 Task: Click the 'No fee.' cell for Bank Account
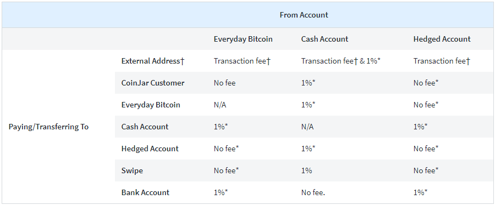click(313, 192)
